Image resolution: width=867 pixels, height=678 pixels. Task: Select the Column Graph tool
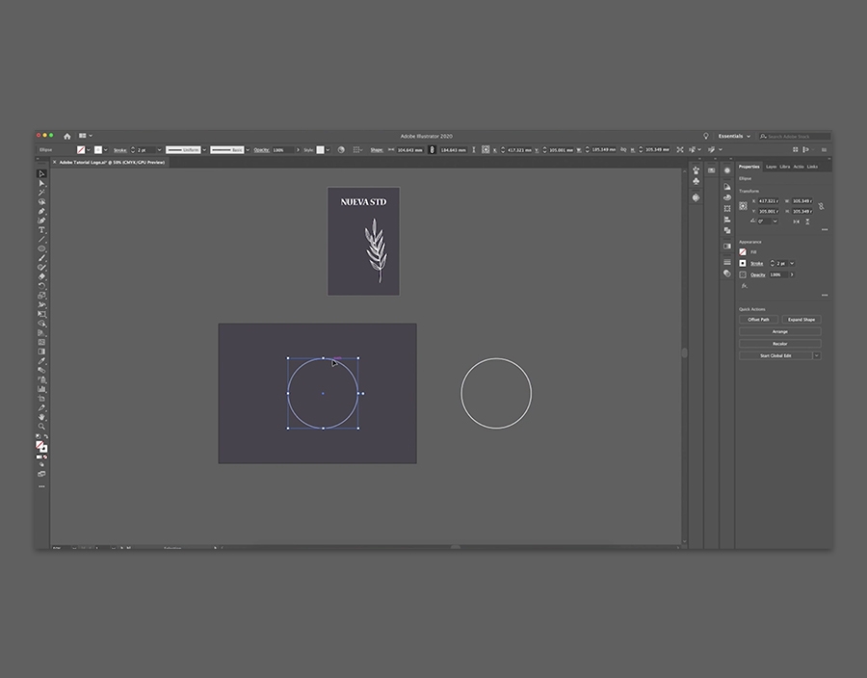point(41,389)
